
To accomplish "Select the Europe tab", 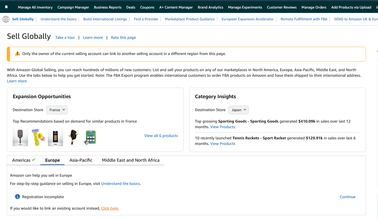I will click(x=52, y=160).
